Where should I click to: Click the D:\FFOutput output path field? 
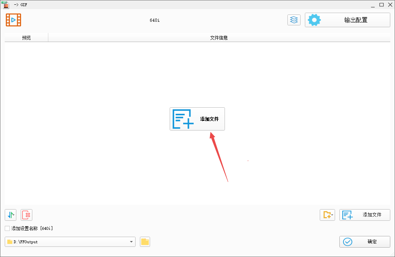click(x=67, y=242)
